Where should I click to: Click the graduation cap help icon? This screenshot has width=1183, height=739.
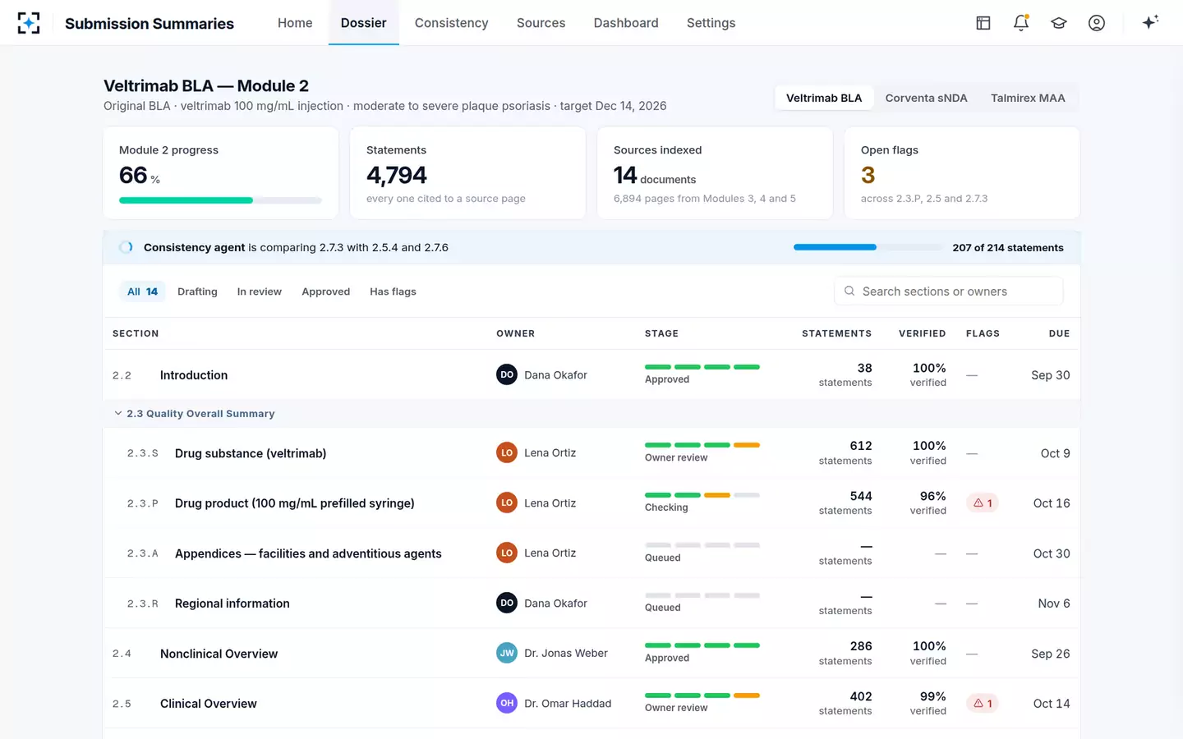(x=1059, y=23)
